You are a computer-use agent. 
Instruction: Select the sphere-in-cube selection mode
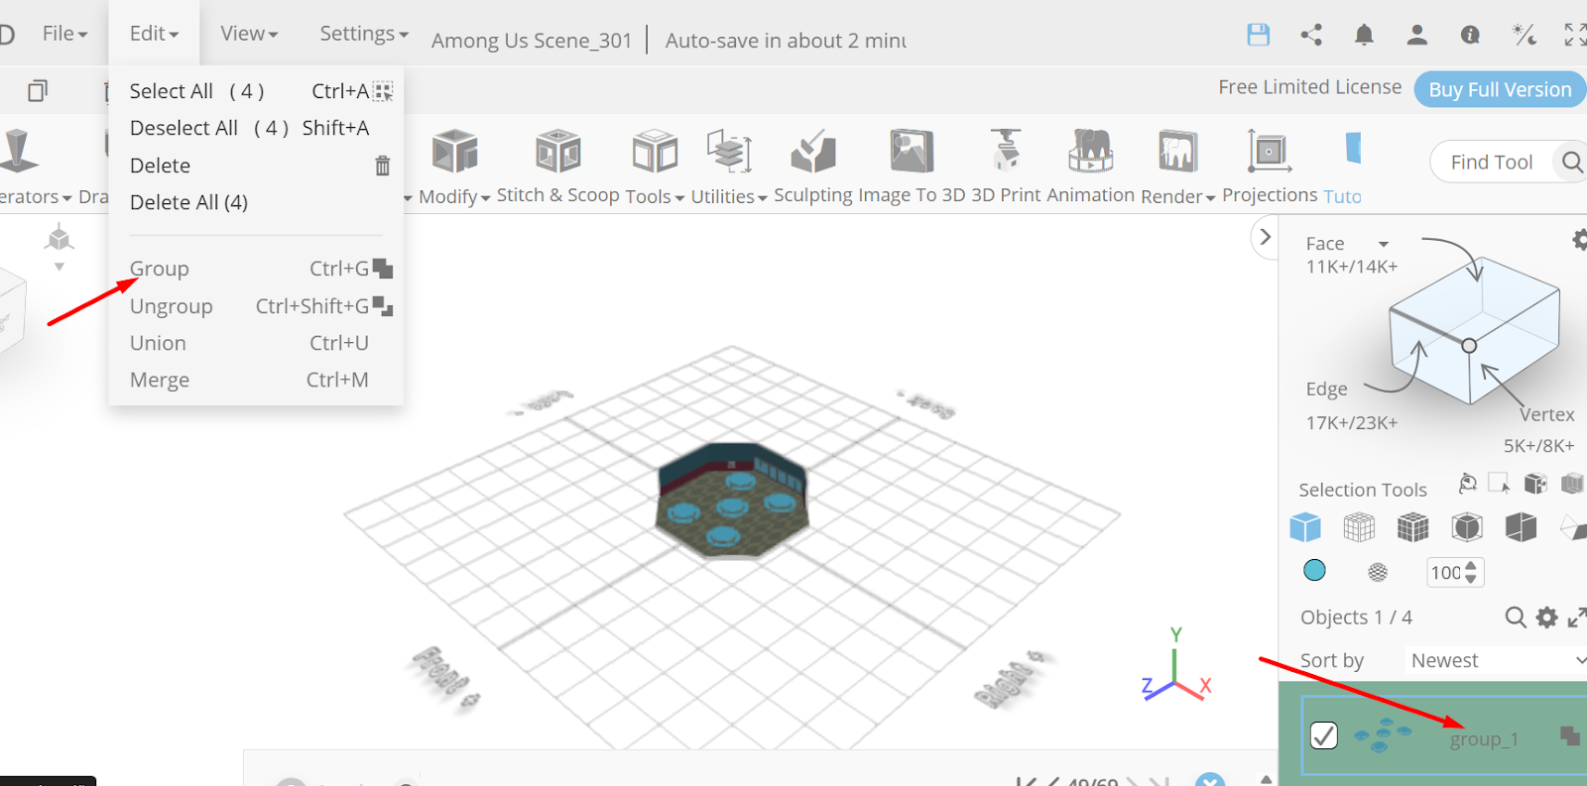click(1467, 527)
